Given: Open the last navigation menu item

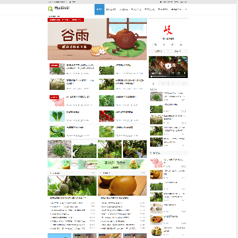Looking at the screenshot, I should coord(176,9).
